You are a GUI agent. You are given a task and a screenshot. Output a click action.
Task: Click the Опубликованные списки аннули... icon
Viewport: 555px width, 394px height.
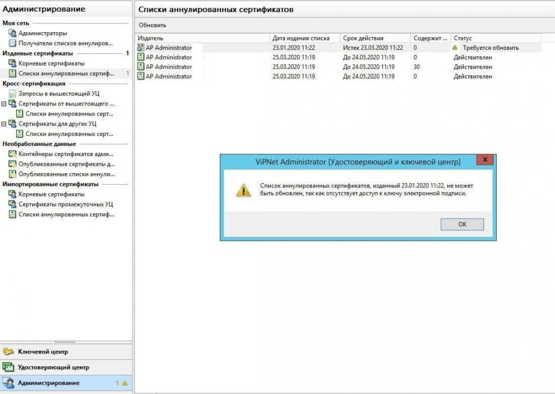pos(12,174)
